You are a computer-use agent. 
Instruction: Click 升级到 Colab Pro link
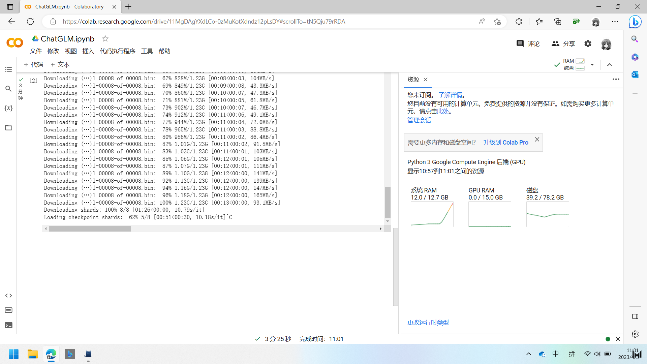(505, 143)
